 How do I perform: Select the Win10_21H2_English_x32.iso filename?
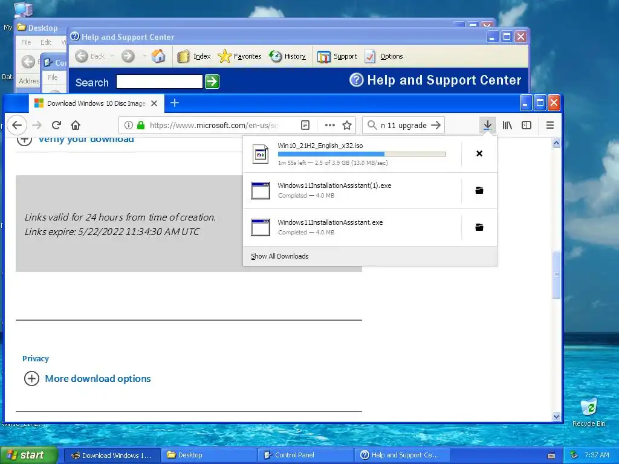tap(320, 146)
